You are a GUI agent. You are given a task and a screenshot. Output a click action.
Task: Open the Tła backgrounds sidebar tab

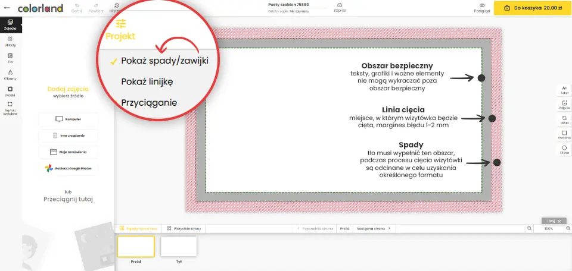click(10, 58)
